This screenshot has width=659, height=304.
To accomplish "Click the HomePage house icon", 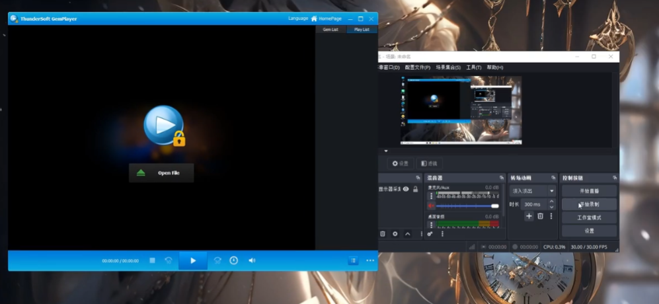I will tap(314, 19).
